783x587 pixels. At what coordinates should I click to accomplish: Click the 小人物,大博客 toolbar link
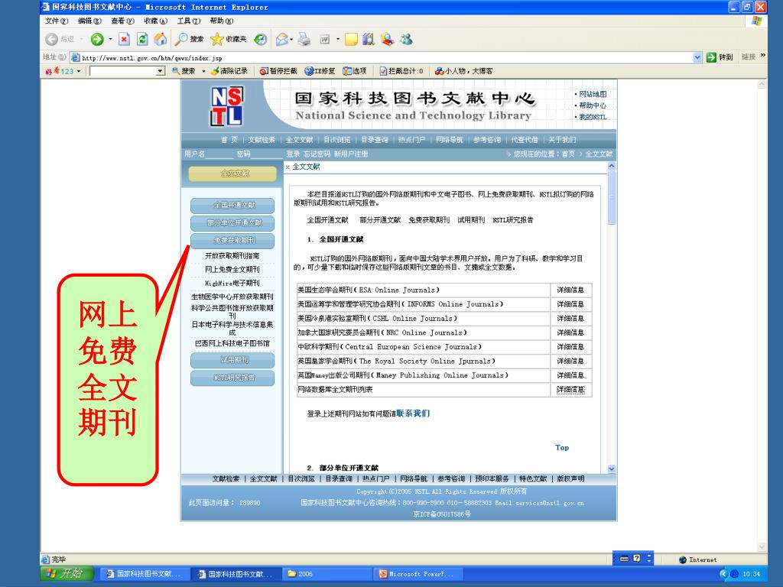463,71
